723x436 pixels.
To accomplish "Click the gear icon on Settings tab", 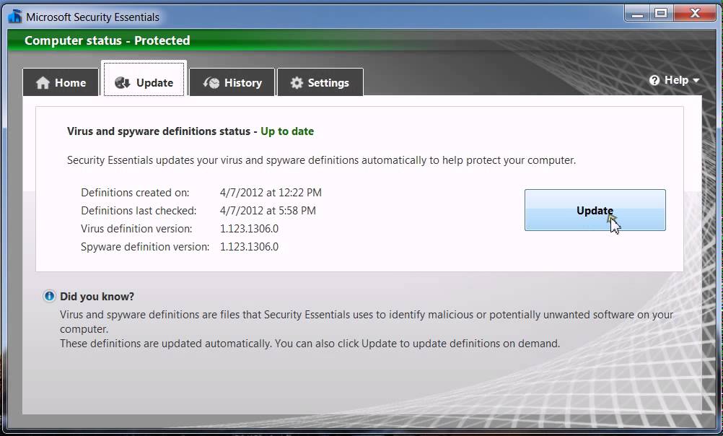I will [x=297, y=82].
